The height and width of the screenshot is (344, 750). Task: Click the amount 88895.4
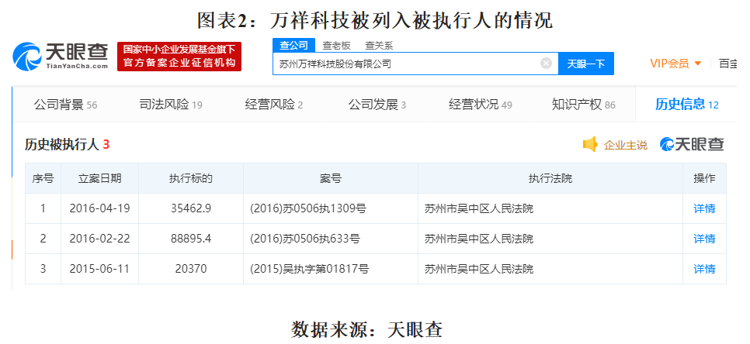[191, 239]
